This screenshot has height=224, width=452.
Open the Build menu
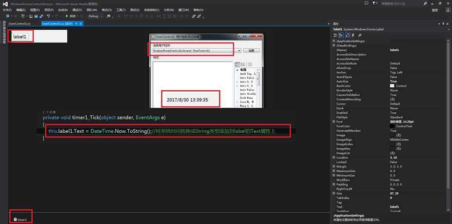tap(62, 10)
